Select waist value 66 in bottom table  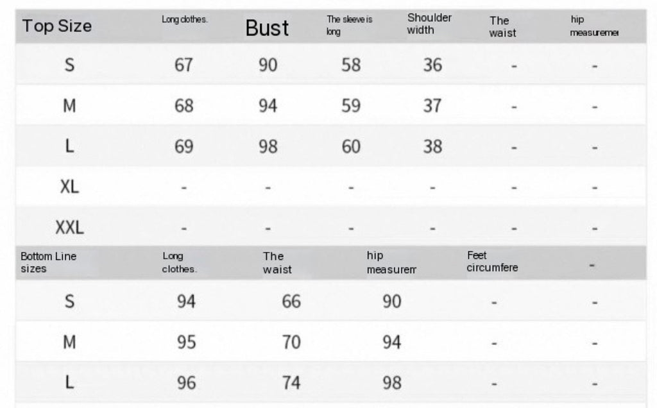click(x=291, y=302)
